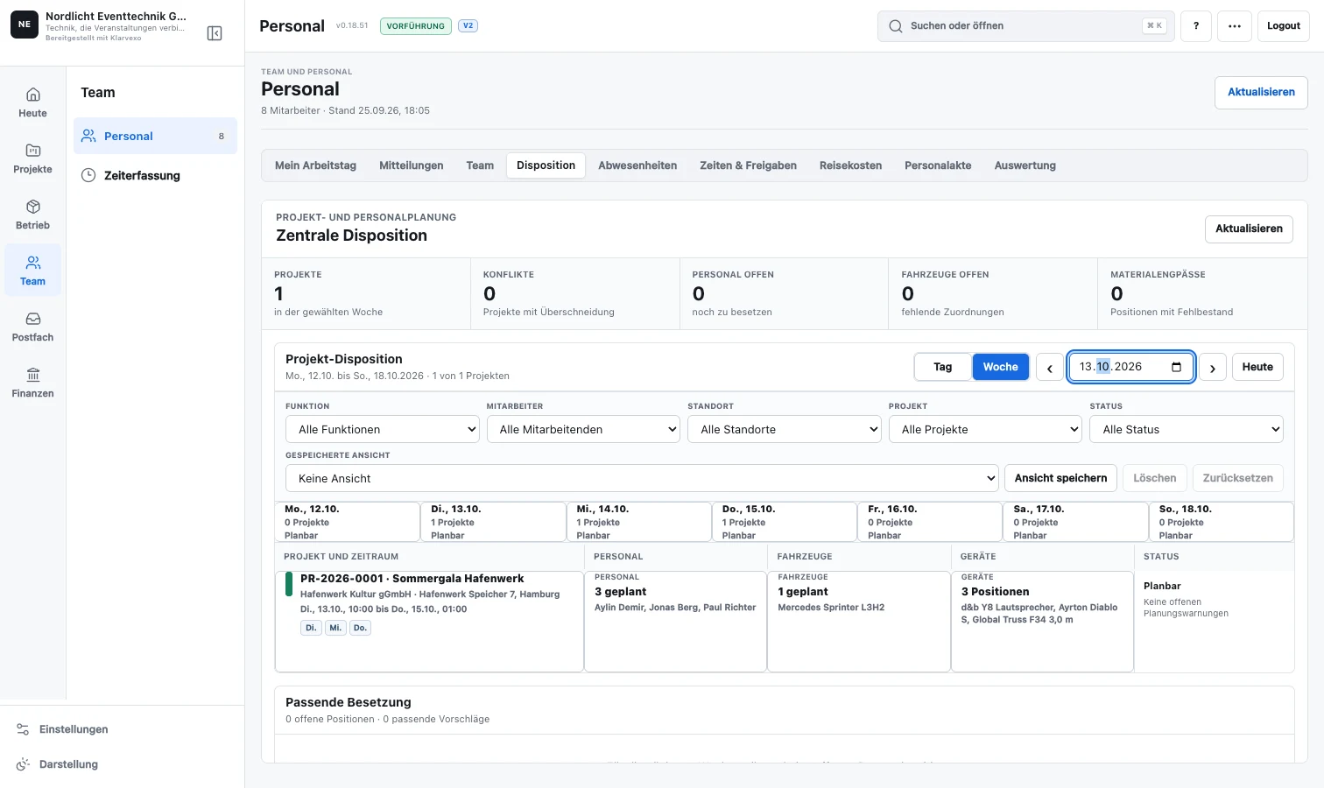Open Team in the left rail
Screen dimensions: 1324x788
click(33, 271)
